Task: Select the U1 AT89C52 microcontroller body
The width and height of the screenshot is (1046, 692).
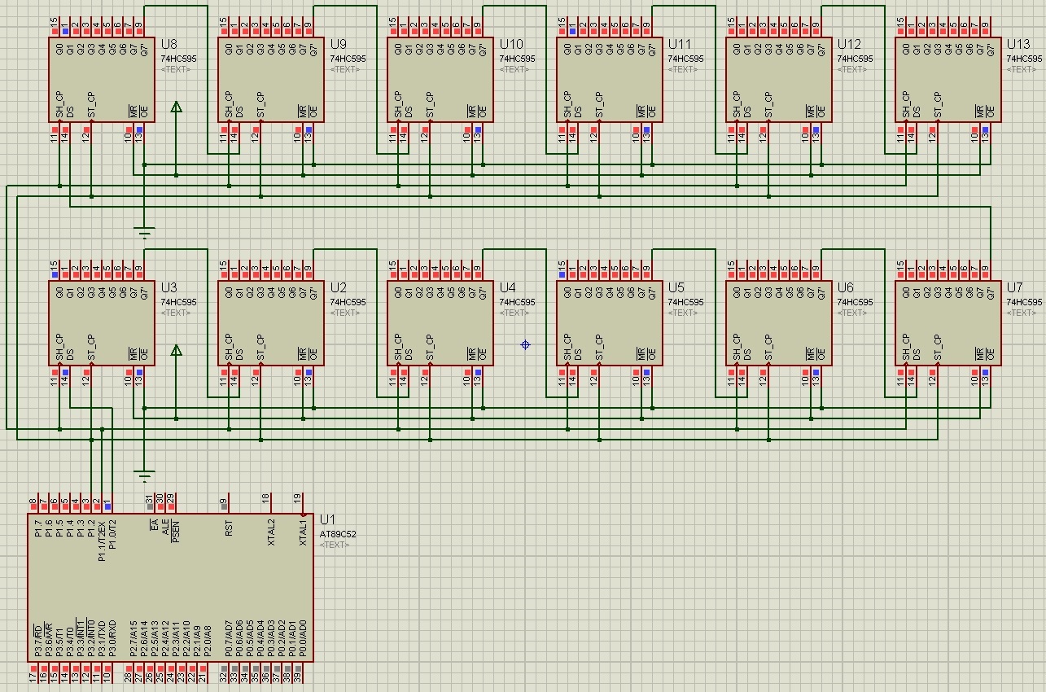Action: tap(170, 588)
